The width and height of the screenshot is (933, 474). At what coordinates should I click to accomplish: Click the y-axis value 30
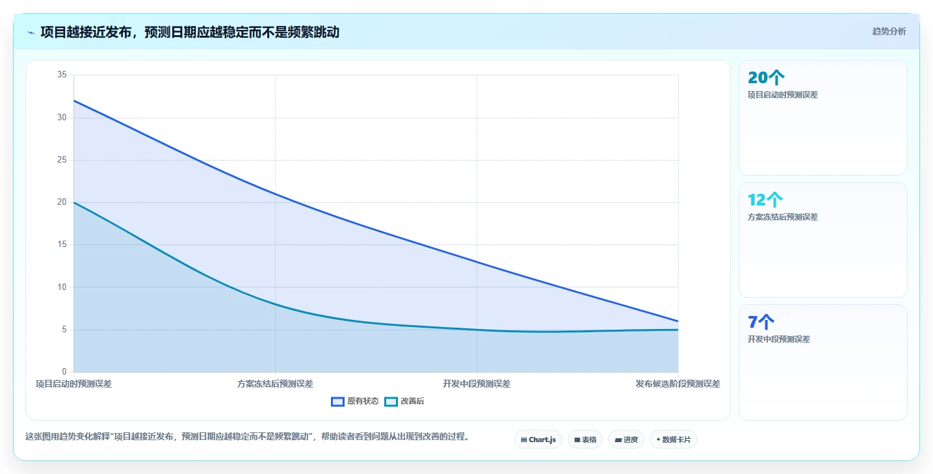point(62,118)
